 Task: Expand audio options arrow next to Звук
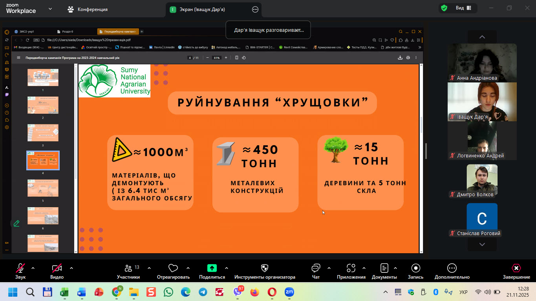pos(33,268)
